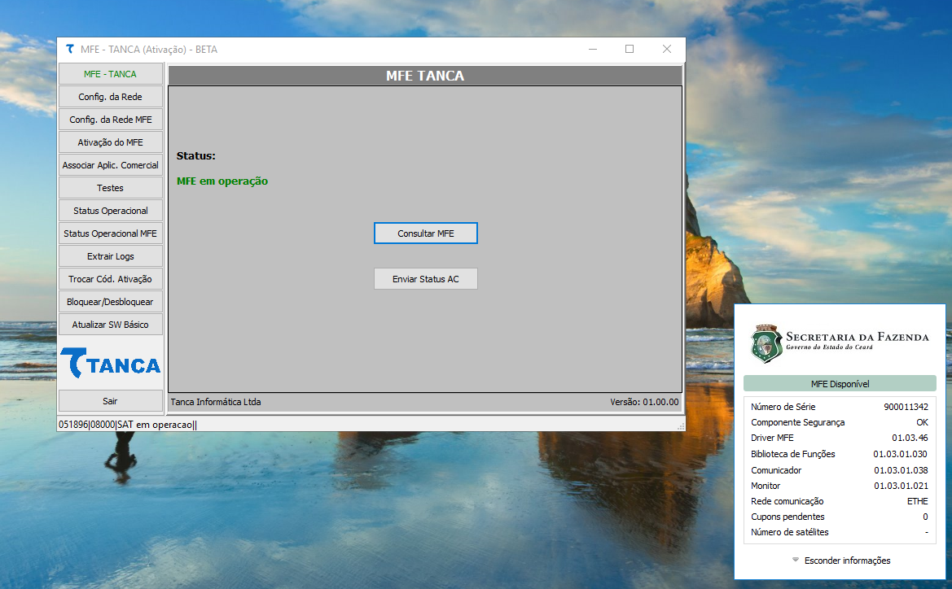Viewport: 952px width, 589px height.
Task: Go to Ativação do MFE
Action: pyautogui.click(x=111, y=142)
